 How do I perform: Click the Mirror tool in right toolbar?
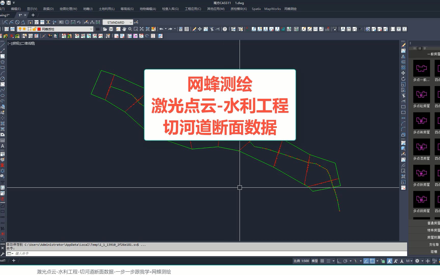coord(403,56)
